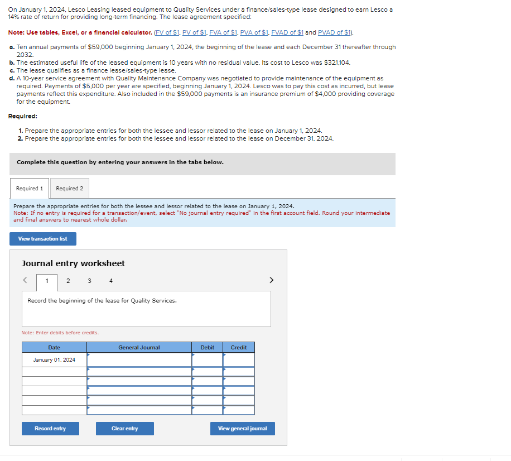Screen dimensions: 511x461
Task: Select journal entry worksheet tab 3
Action: tap(90, 281)
